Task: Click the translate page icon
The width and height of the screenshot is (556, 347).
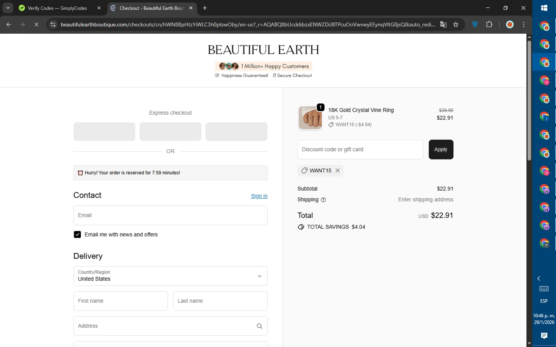Action: click(443, 24)
